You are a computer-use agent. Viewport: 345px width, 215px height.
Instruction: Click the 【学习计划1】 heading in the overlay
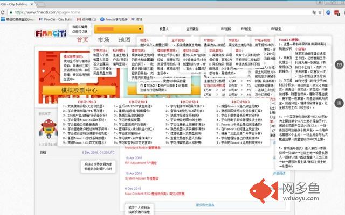pyautogui.click(x=87, y=102)
